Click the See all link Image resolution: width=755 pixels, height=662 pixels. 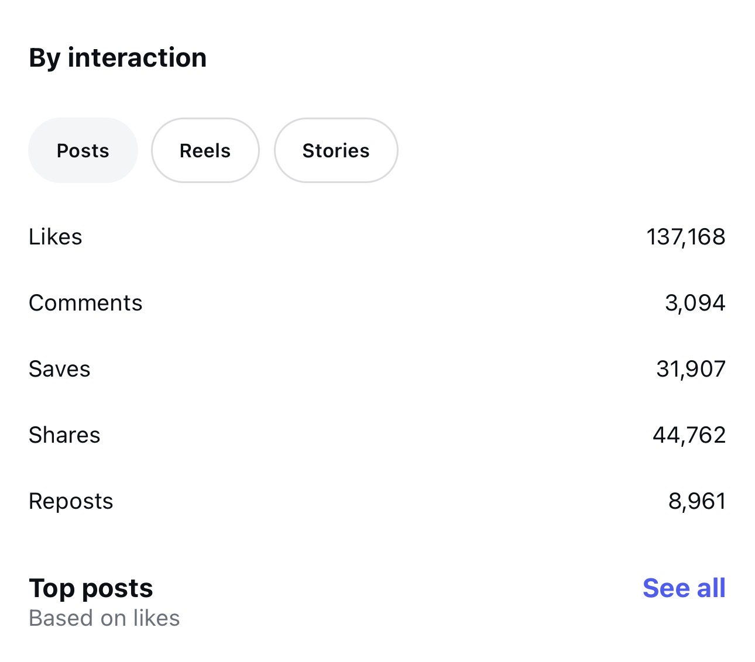(x=684, y=588)
